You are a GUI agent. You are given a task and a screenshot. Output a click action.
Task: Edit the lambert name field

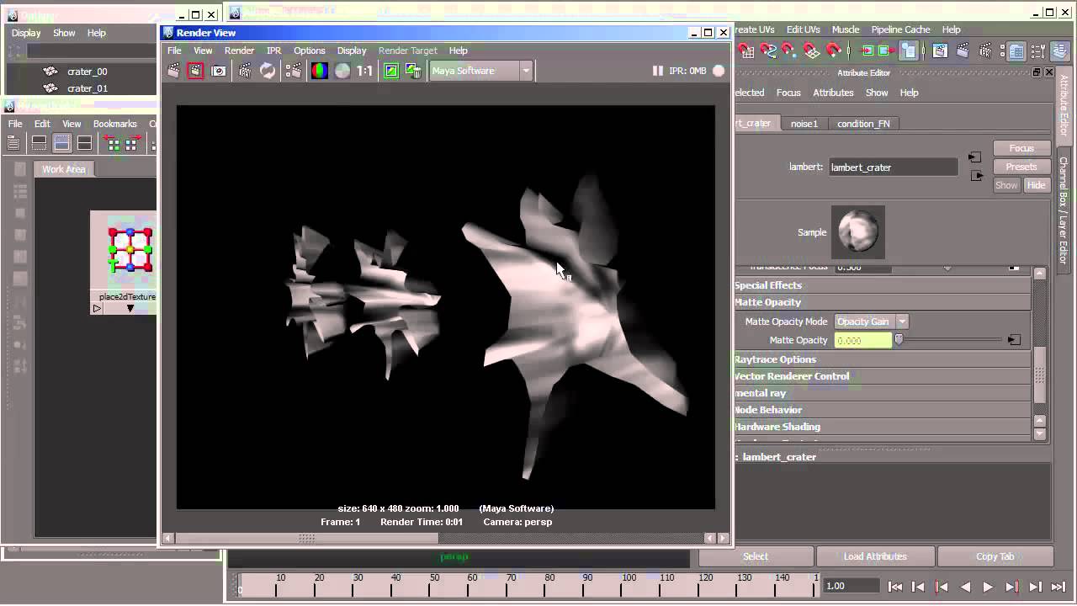click(x=893, y=167)
